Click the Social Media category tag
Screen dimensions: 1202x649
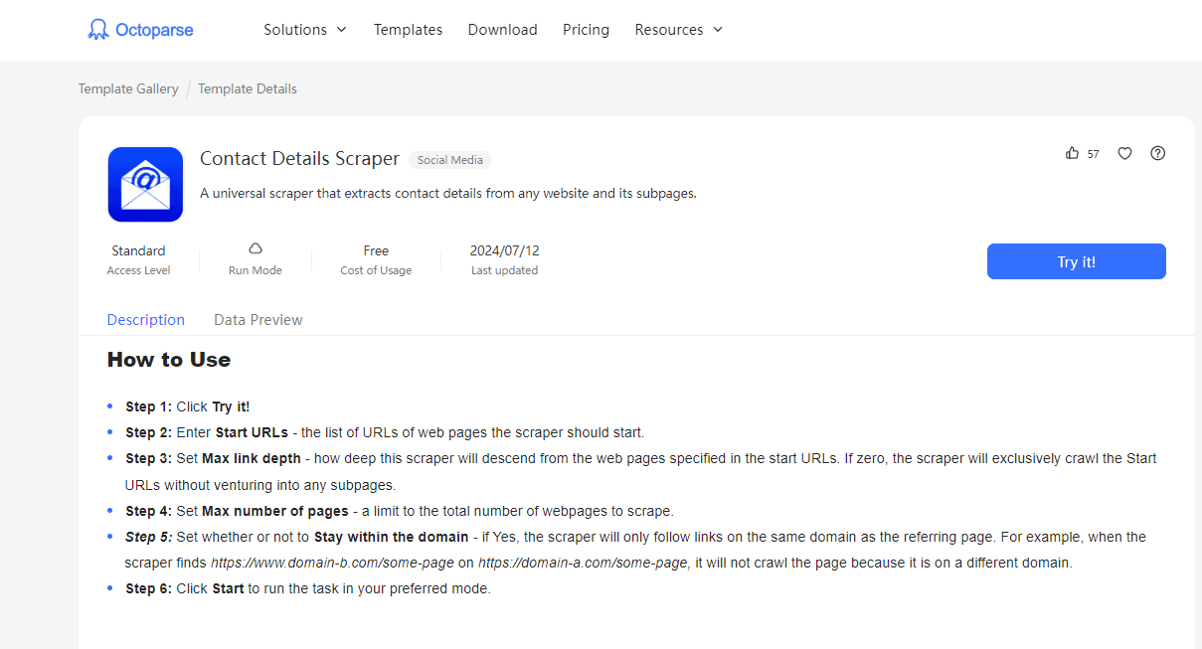[450, 160]
